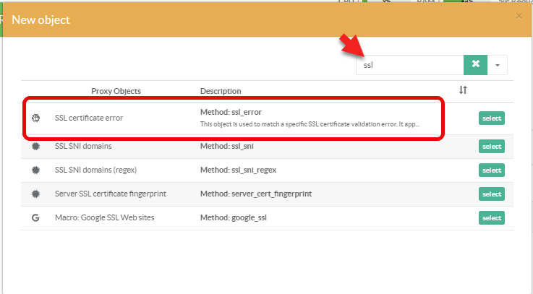Click the sort arrows column icon
The image size is (533, 294).
(x=463, y=90)
